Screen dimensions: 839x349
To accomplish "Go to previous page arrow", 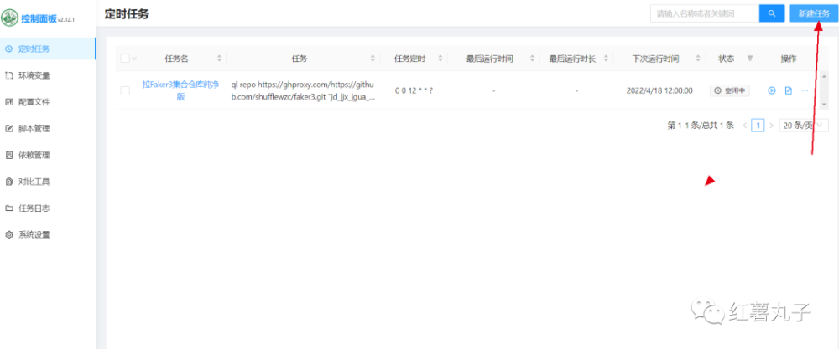I will coord(744,126).
